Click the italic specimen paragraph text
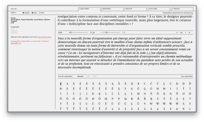Screen dimensions: 204x122 click(x=125, y=53)
